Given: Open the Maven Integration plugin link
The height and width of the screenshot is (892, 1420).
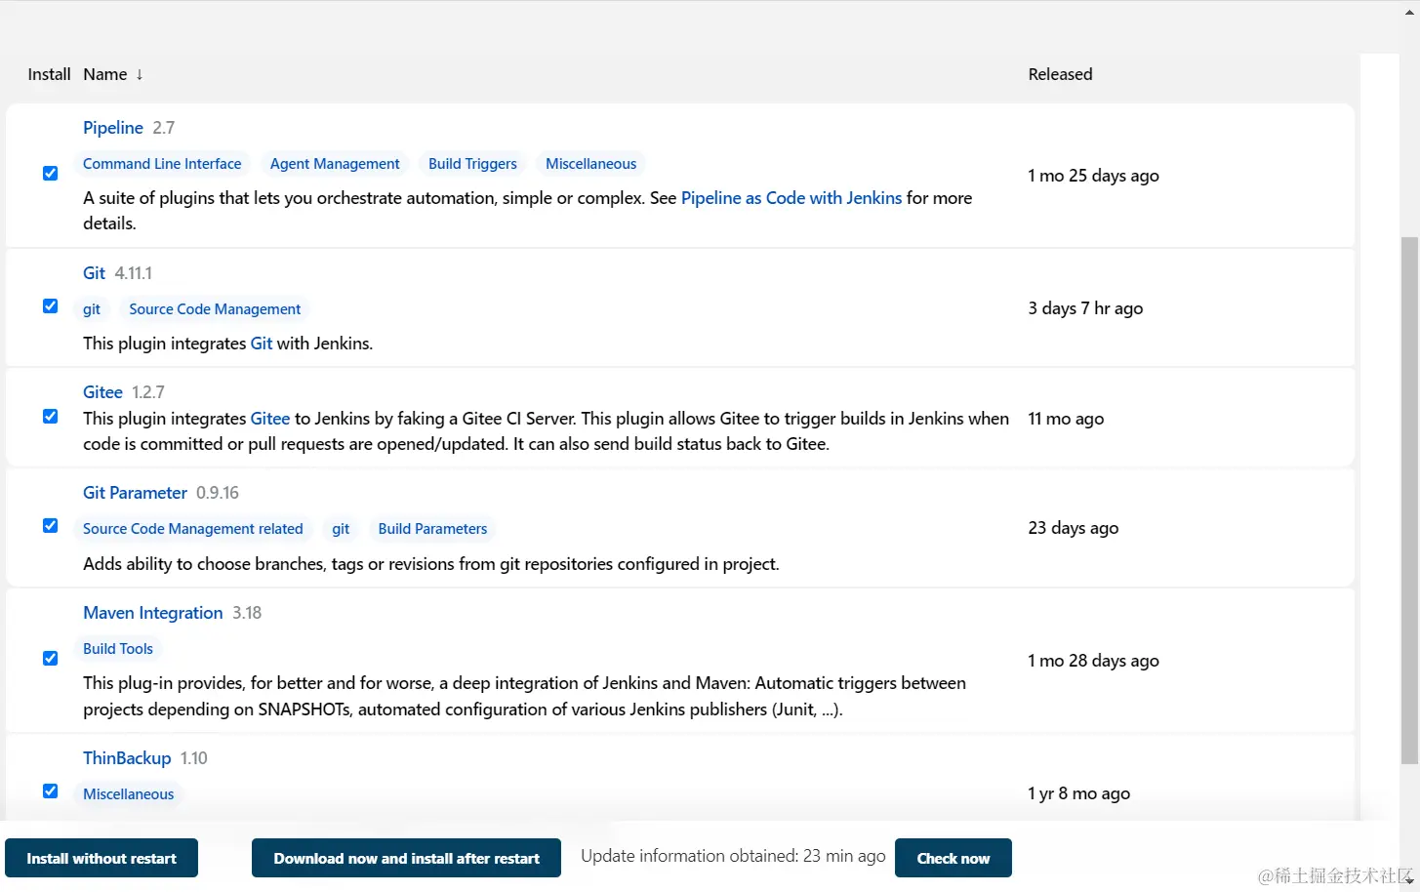Looking at the screenshot, I should coord(153,613).
